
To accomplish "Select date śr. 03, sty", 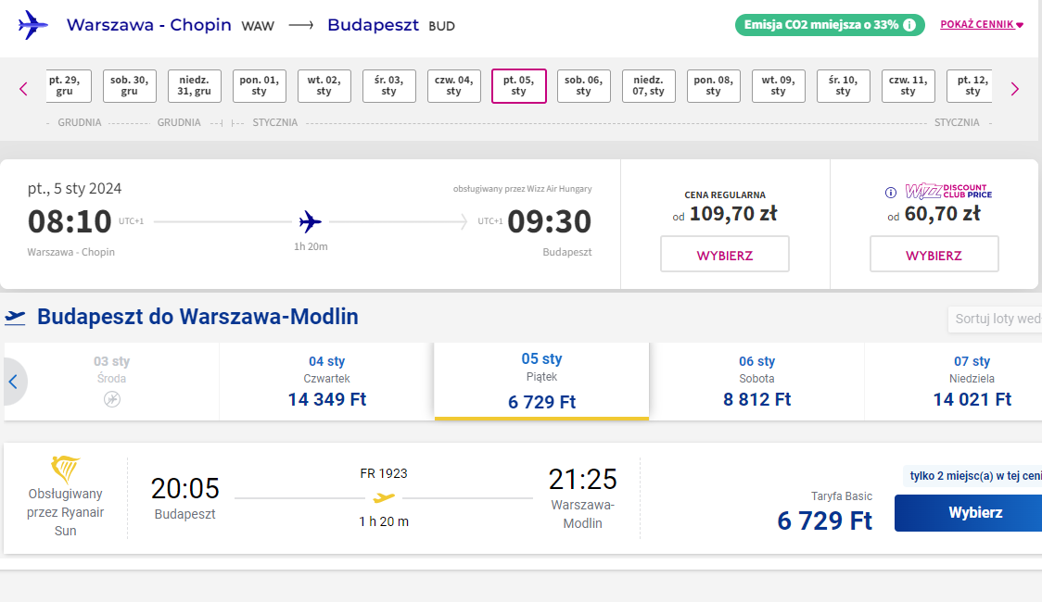I will tap(388, 86).
